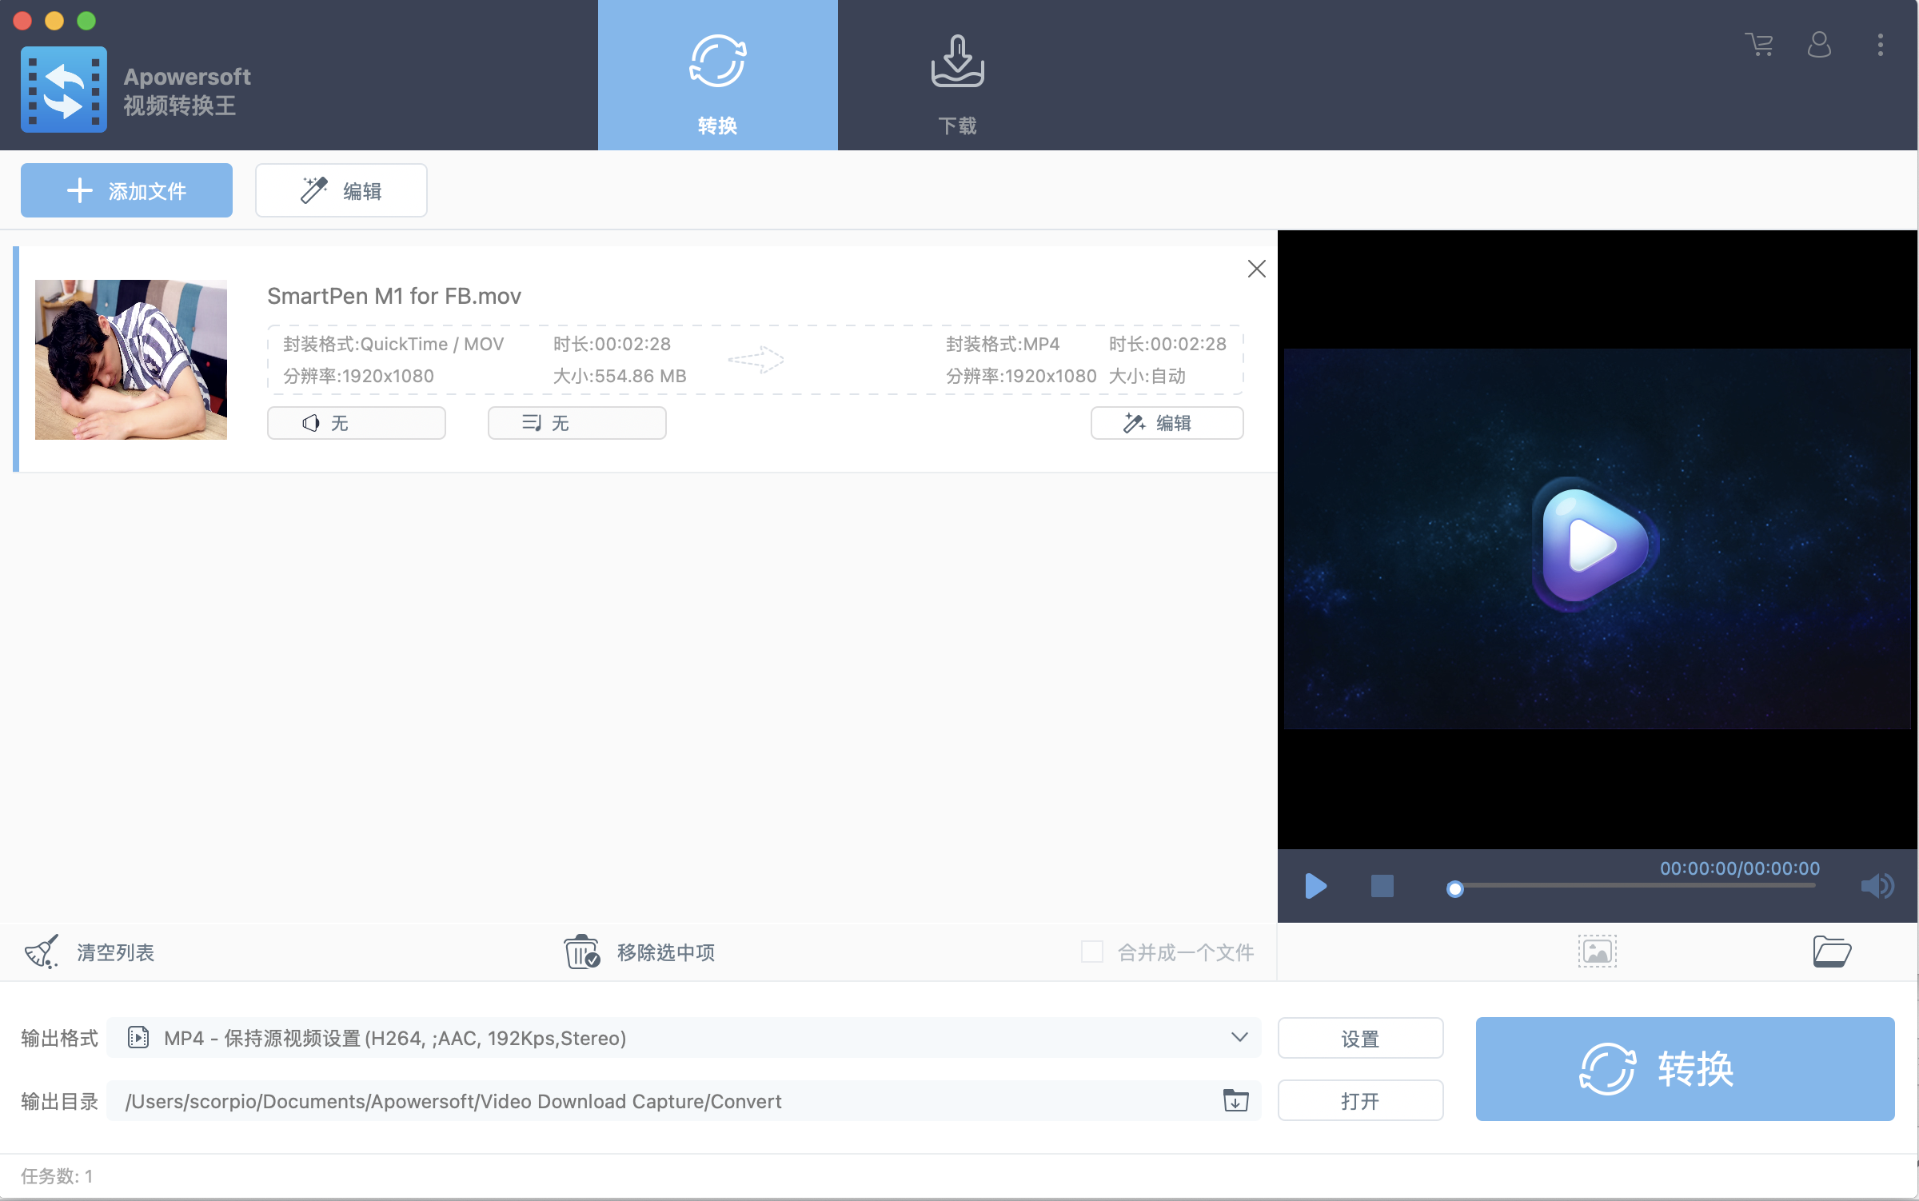Click the snapshot image icon below preview

tap(1597, 952)
